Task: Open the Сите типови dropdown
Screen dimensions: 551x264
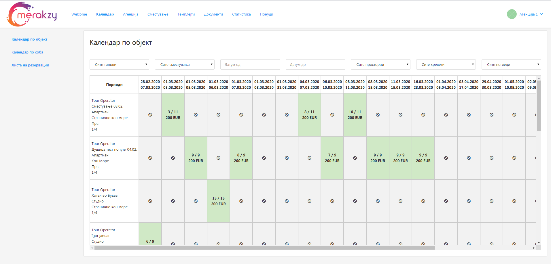Action: 119,64
